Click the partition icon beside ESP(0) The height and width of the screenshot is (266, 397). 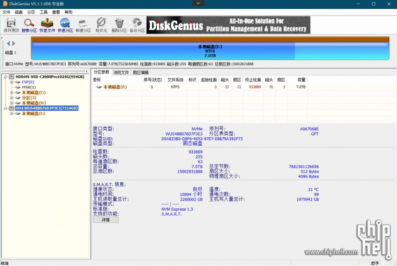[17, 82]
